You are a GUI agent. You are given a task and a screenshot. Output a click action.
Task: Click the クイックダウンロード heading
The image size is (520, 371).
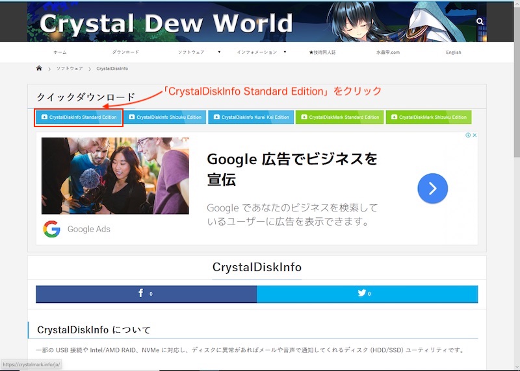pos(86,97)
